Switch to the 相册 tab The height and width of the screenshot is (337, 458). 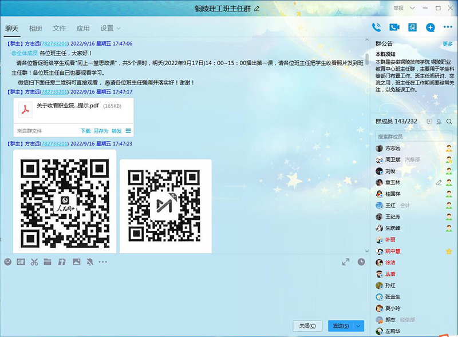click(x=35, y=29)
